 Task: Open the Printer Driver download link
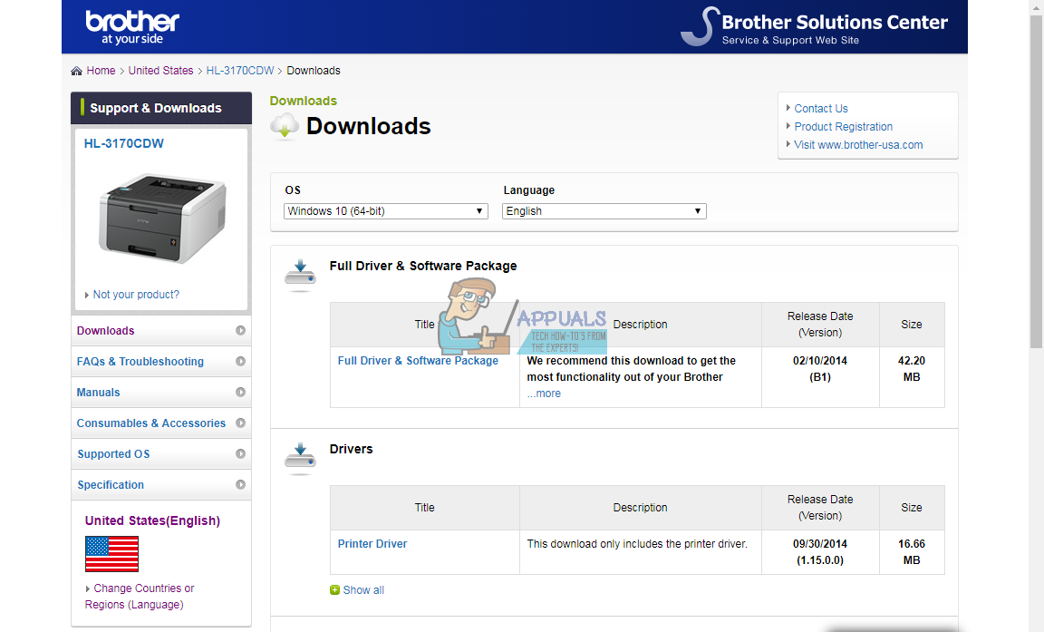tap(372, 543)
